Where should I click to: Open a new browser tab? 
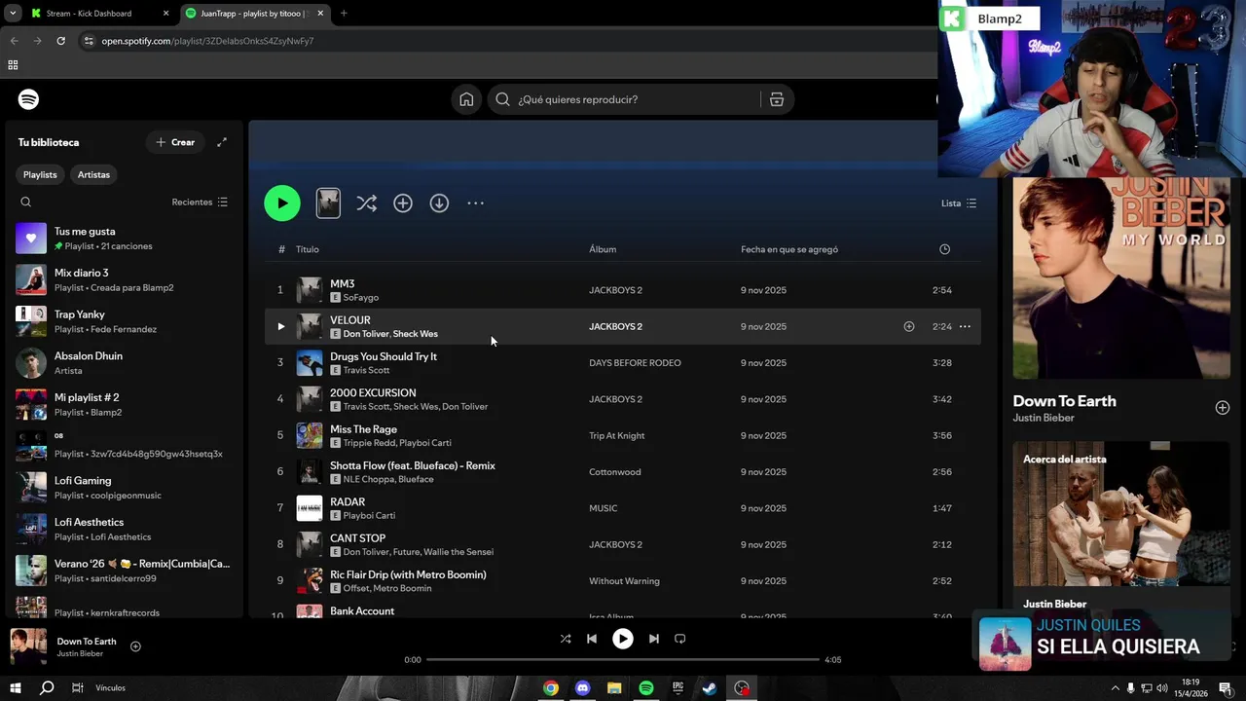344,14
